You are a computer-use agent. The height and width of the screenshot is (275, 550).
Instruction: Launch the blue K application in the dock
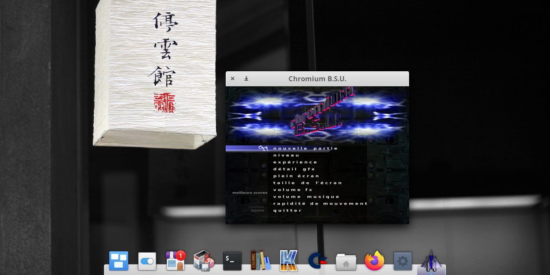click(x=289, y=261)
